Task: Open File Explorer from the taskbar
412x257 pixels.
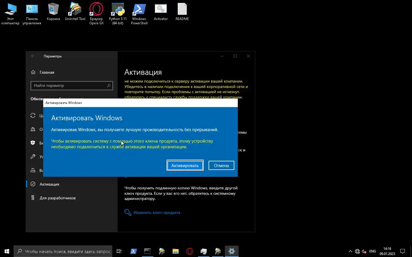Action: [x=175, y=251]
